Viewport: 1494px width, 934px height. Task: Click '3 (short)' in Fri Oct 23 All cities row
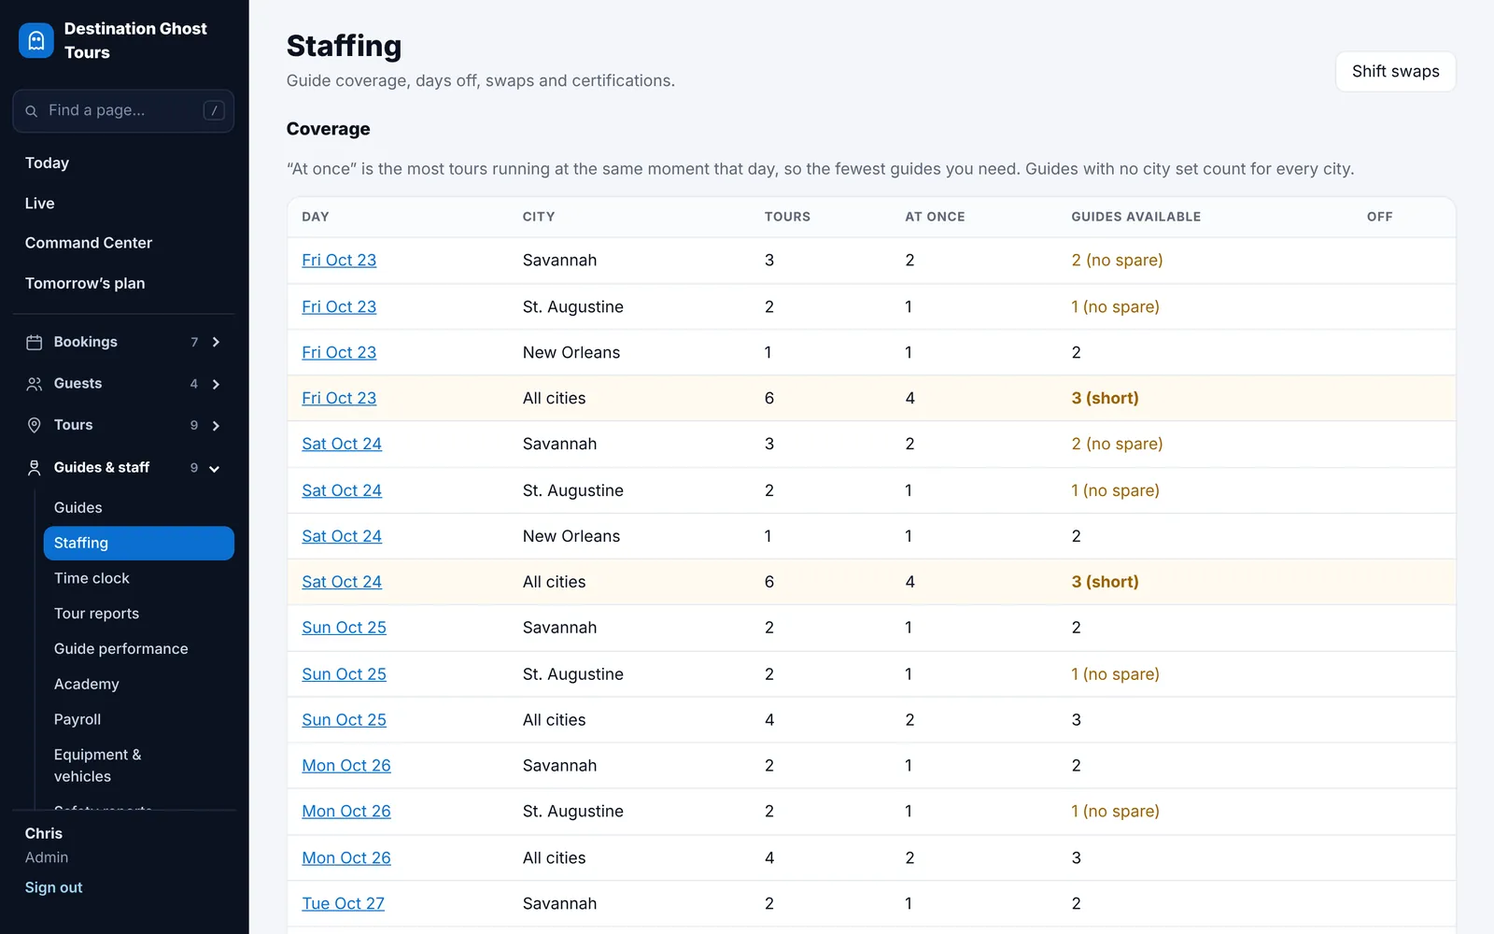point(1105,399)
